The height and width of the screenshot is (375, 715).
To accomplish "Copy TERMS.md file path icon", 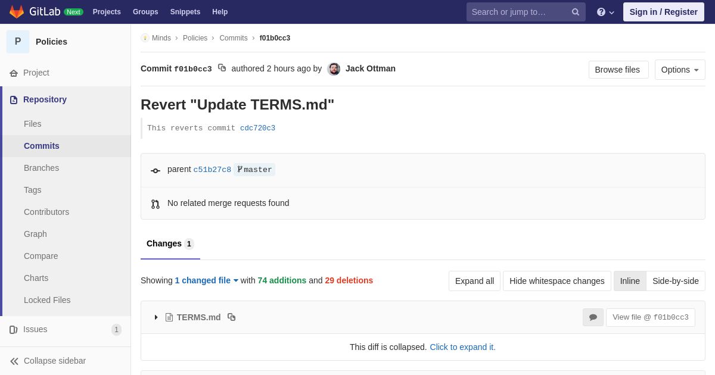I will point(231,317).
